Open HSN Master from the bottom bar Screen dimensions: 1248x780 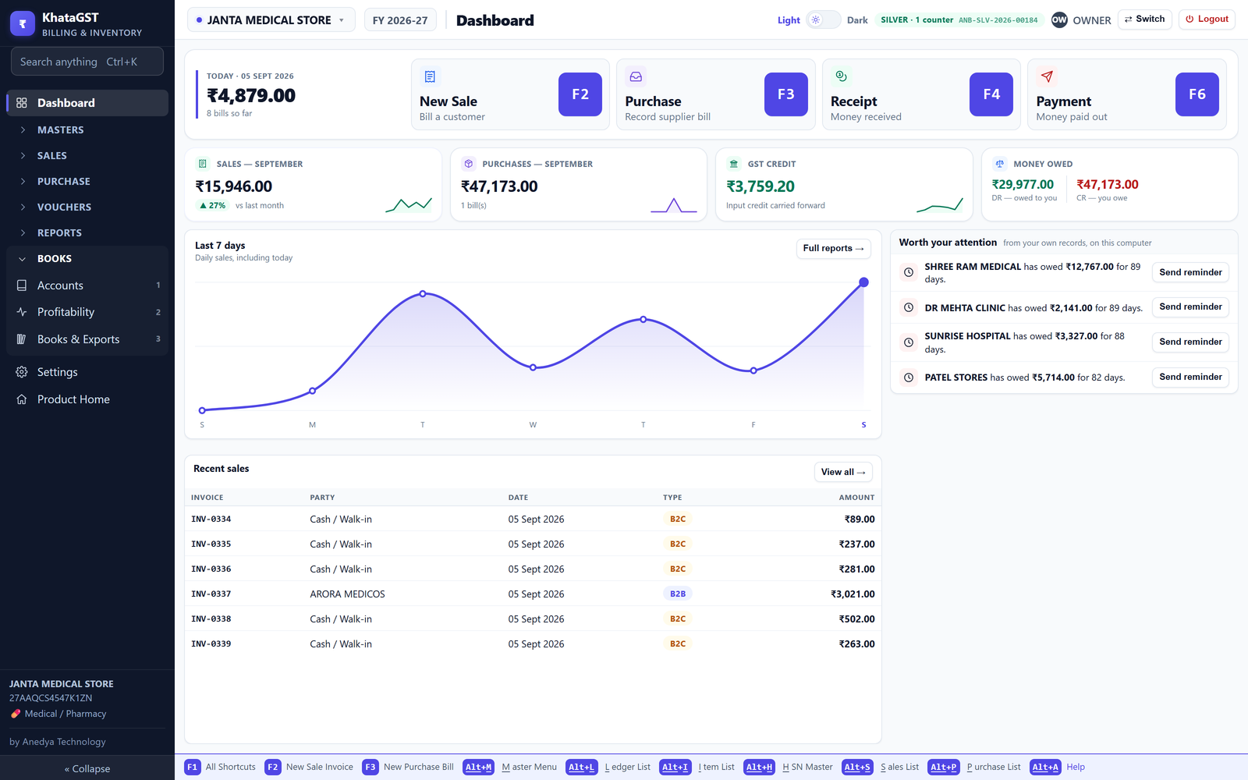tap(789, 768)
